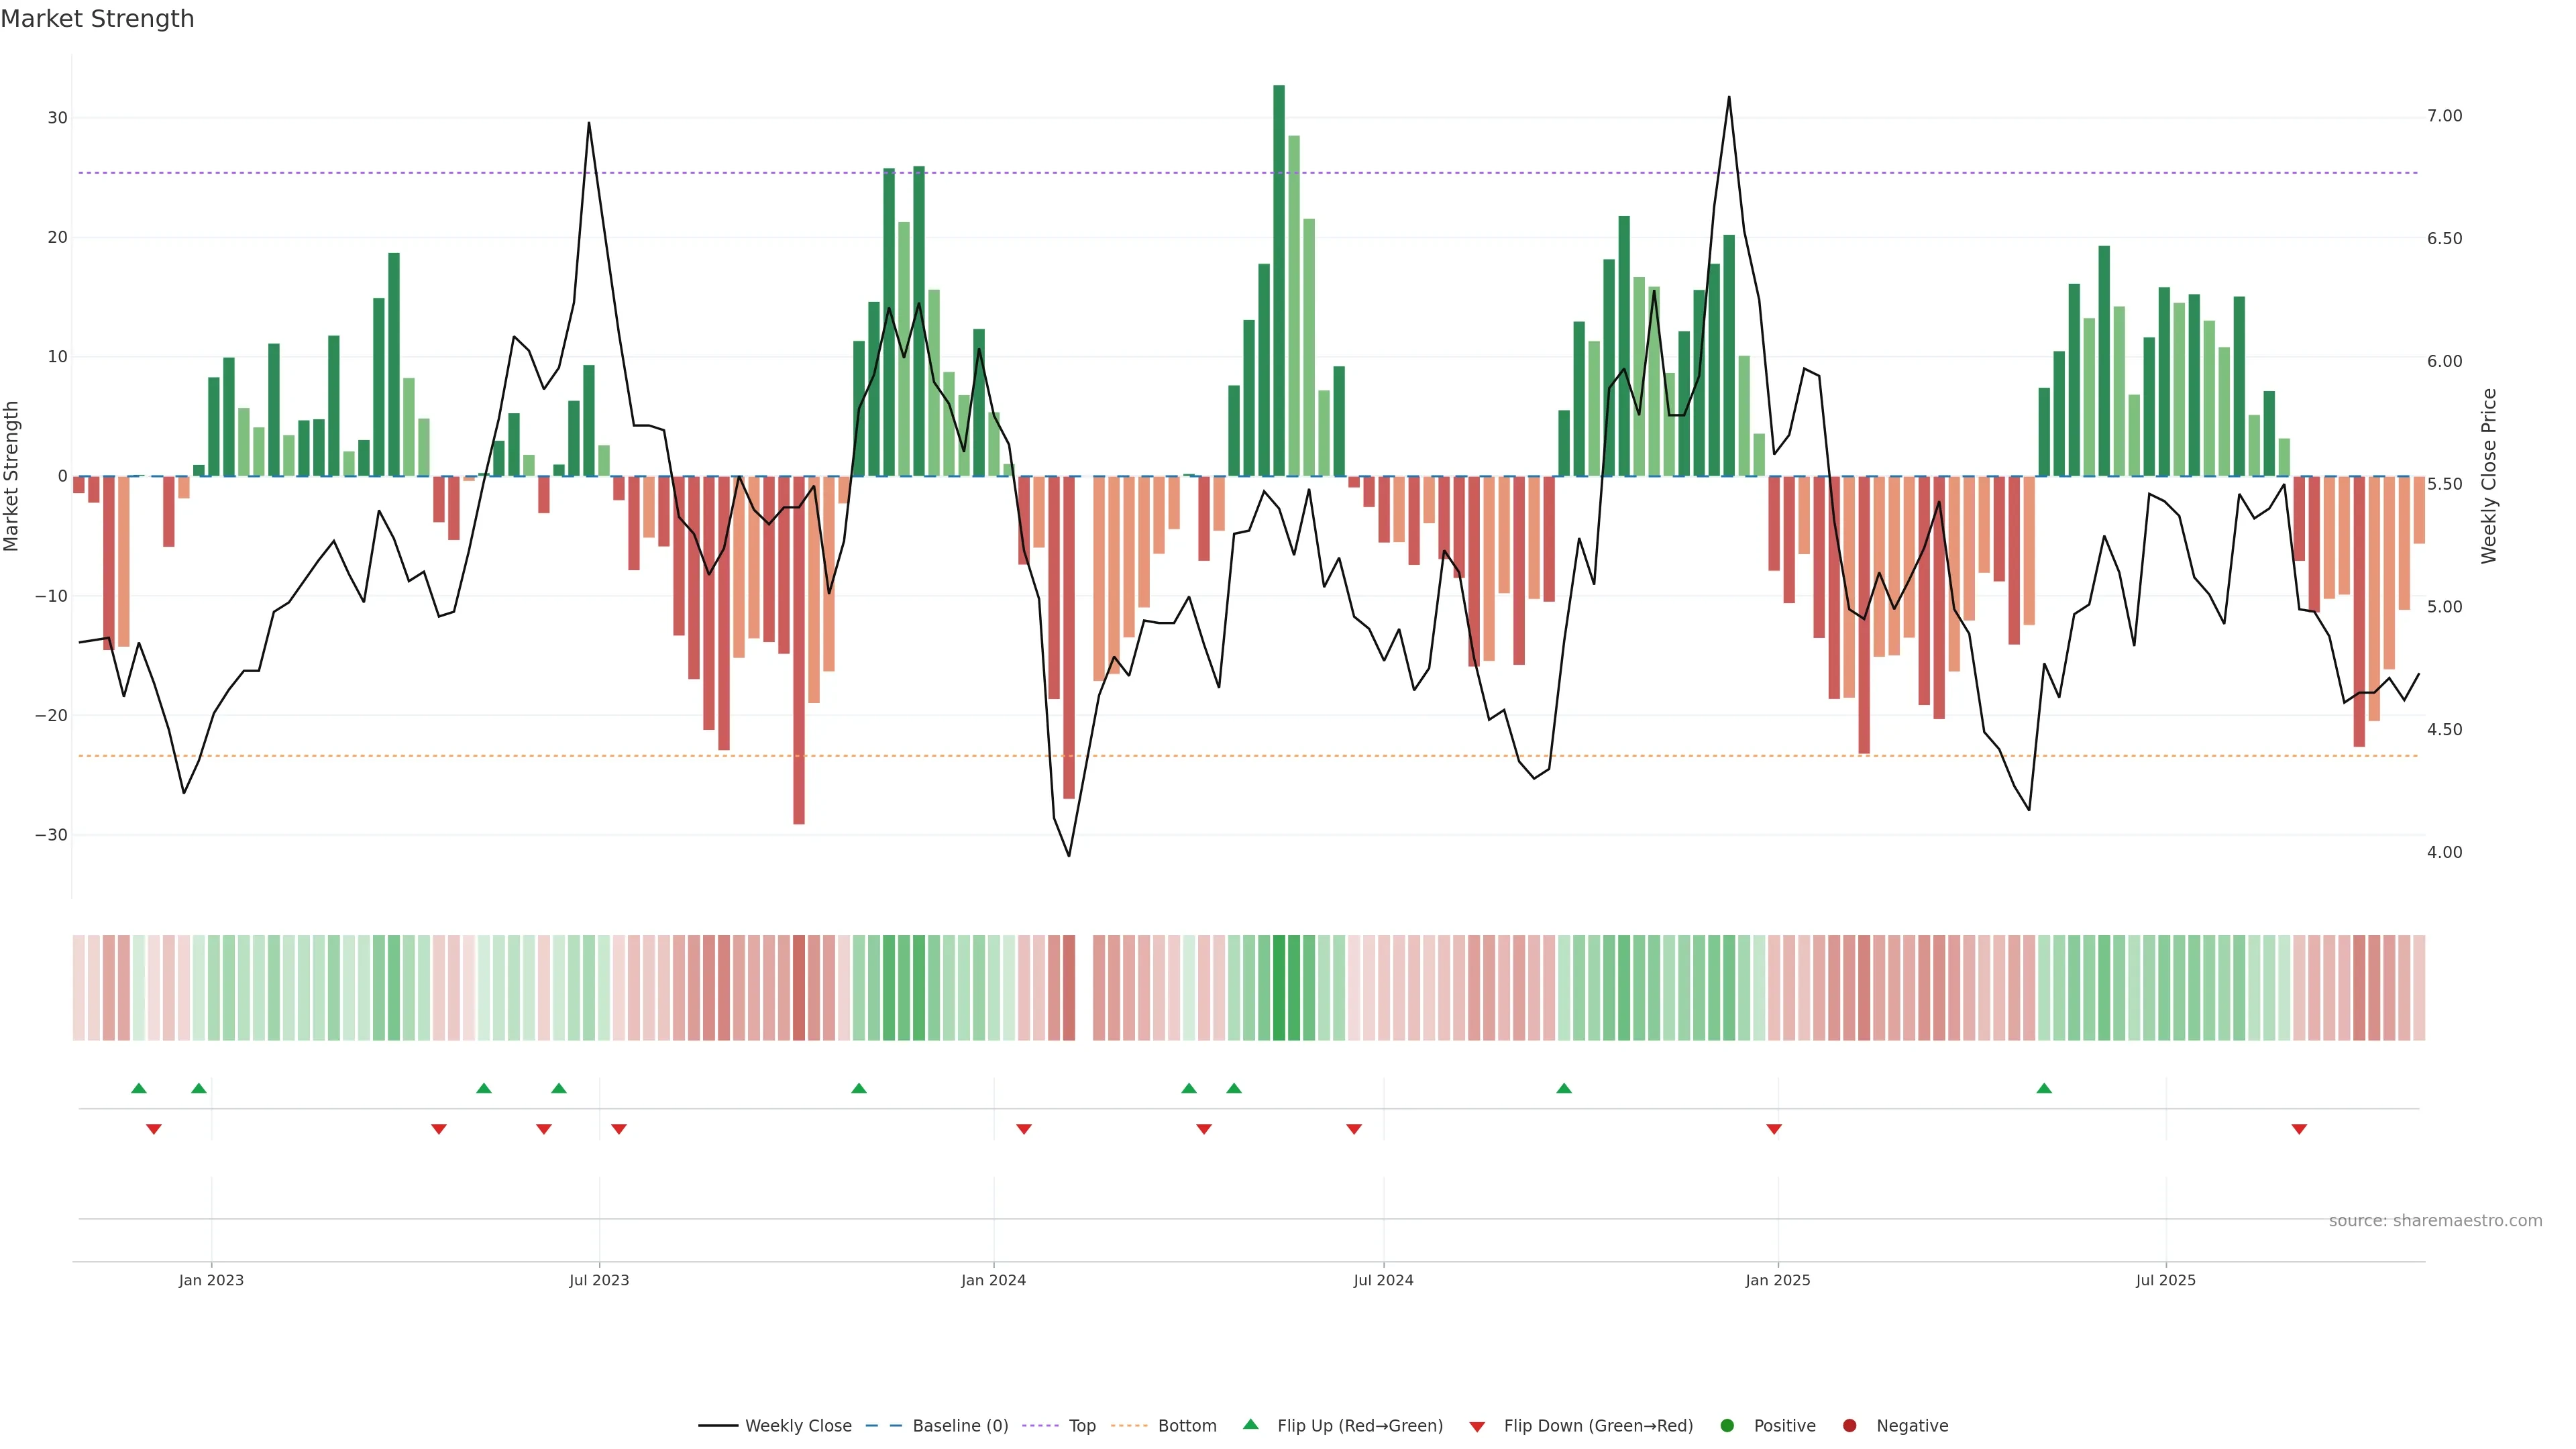The height and width of the screenshot is (1449, 2576).
Task: Click the Jul 2023 x-axis label
Action: pos(599,1280)
